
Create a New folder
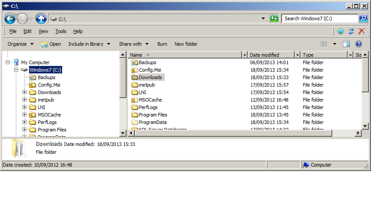coord(186,44)
